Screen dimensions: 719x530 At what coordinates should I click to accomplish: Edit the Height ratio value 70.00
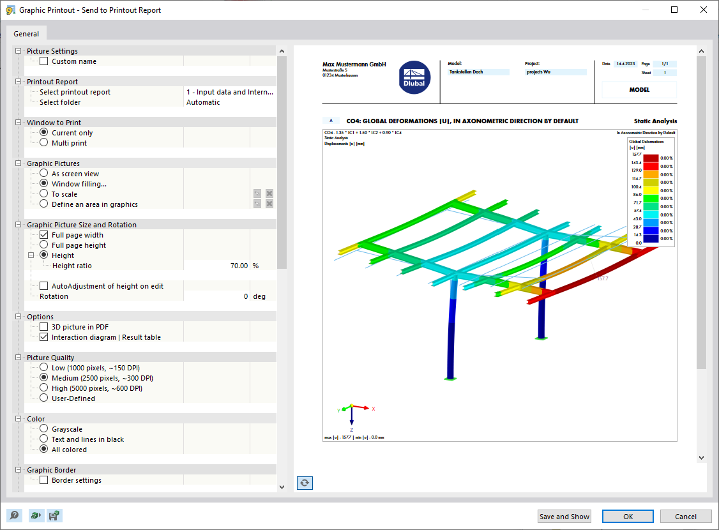click(x=216, y=266)
